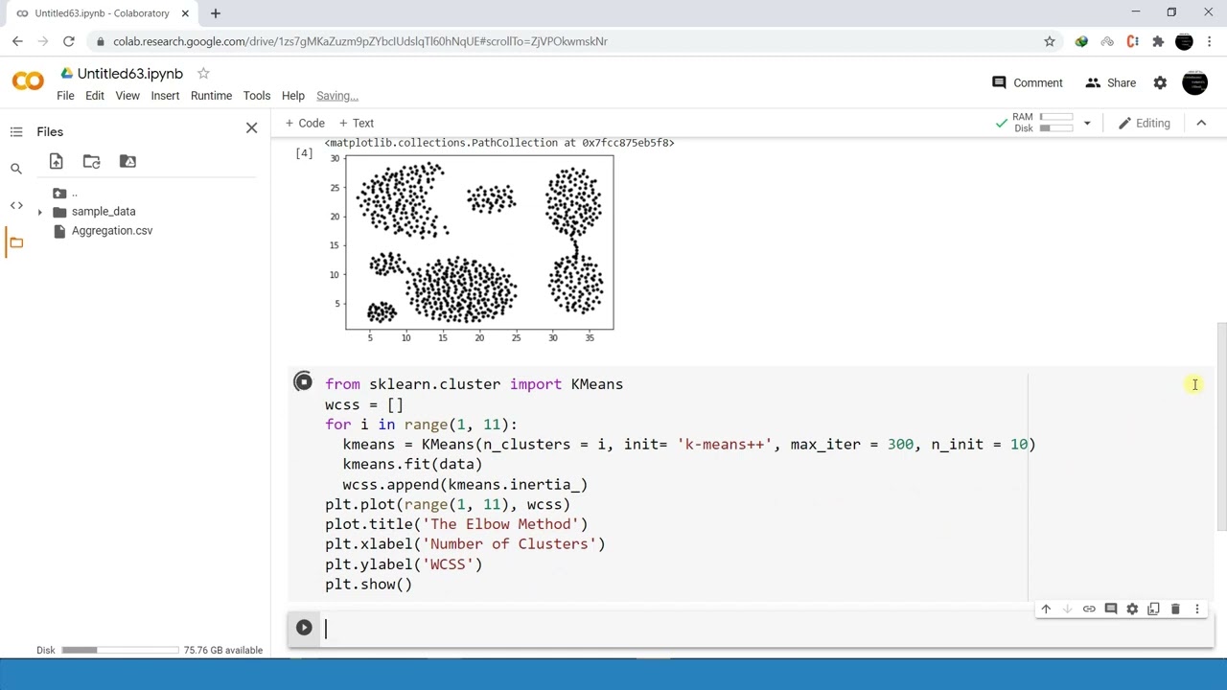Open the find and replace search icon
Viewport: 1227px width, 690px height.
click(x=16, y=169)
